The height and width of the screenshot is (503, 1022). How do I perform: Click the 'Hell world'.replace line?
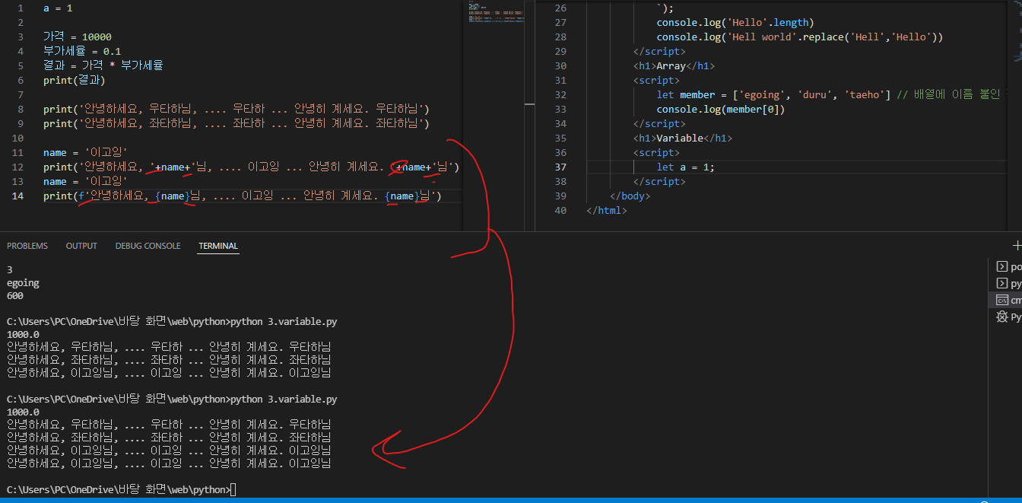point(800,37)
